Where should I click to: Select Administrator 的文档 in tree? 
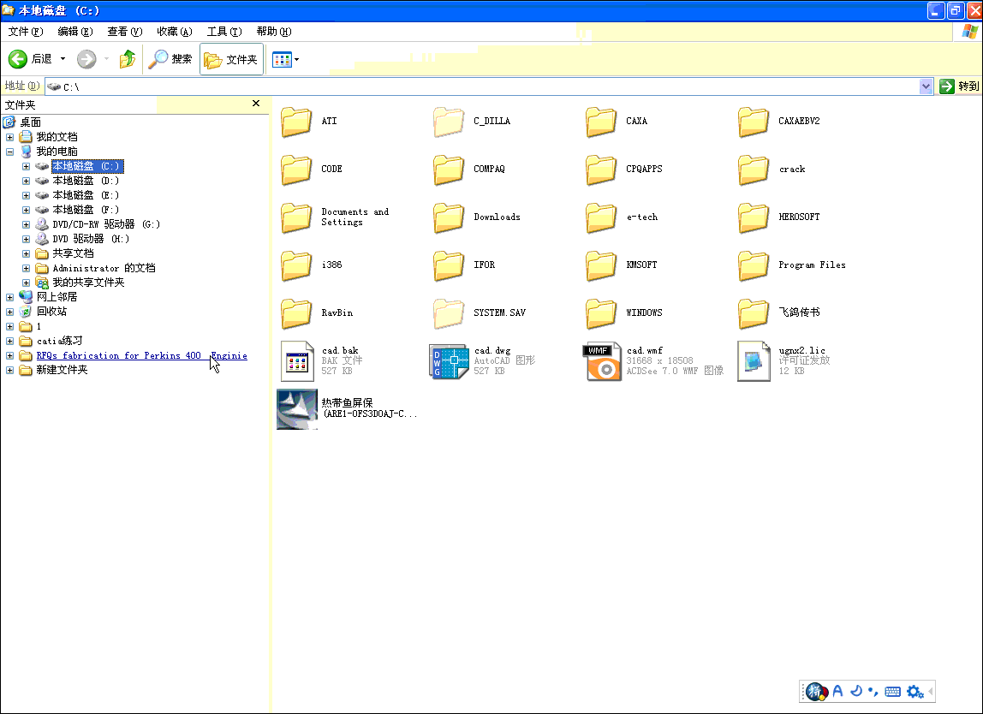tap(104, 268)
